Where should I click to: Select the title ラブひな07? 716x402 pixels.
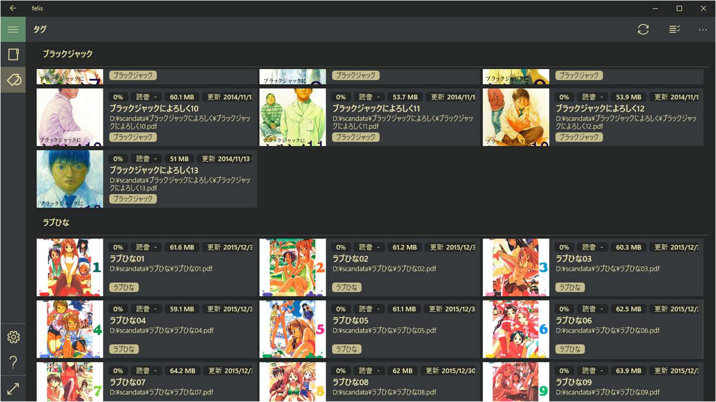(x=128, y=382)
